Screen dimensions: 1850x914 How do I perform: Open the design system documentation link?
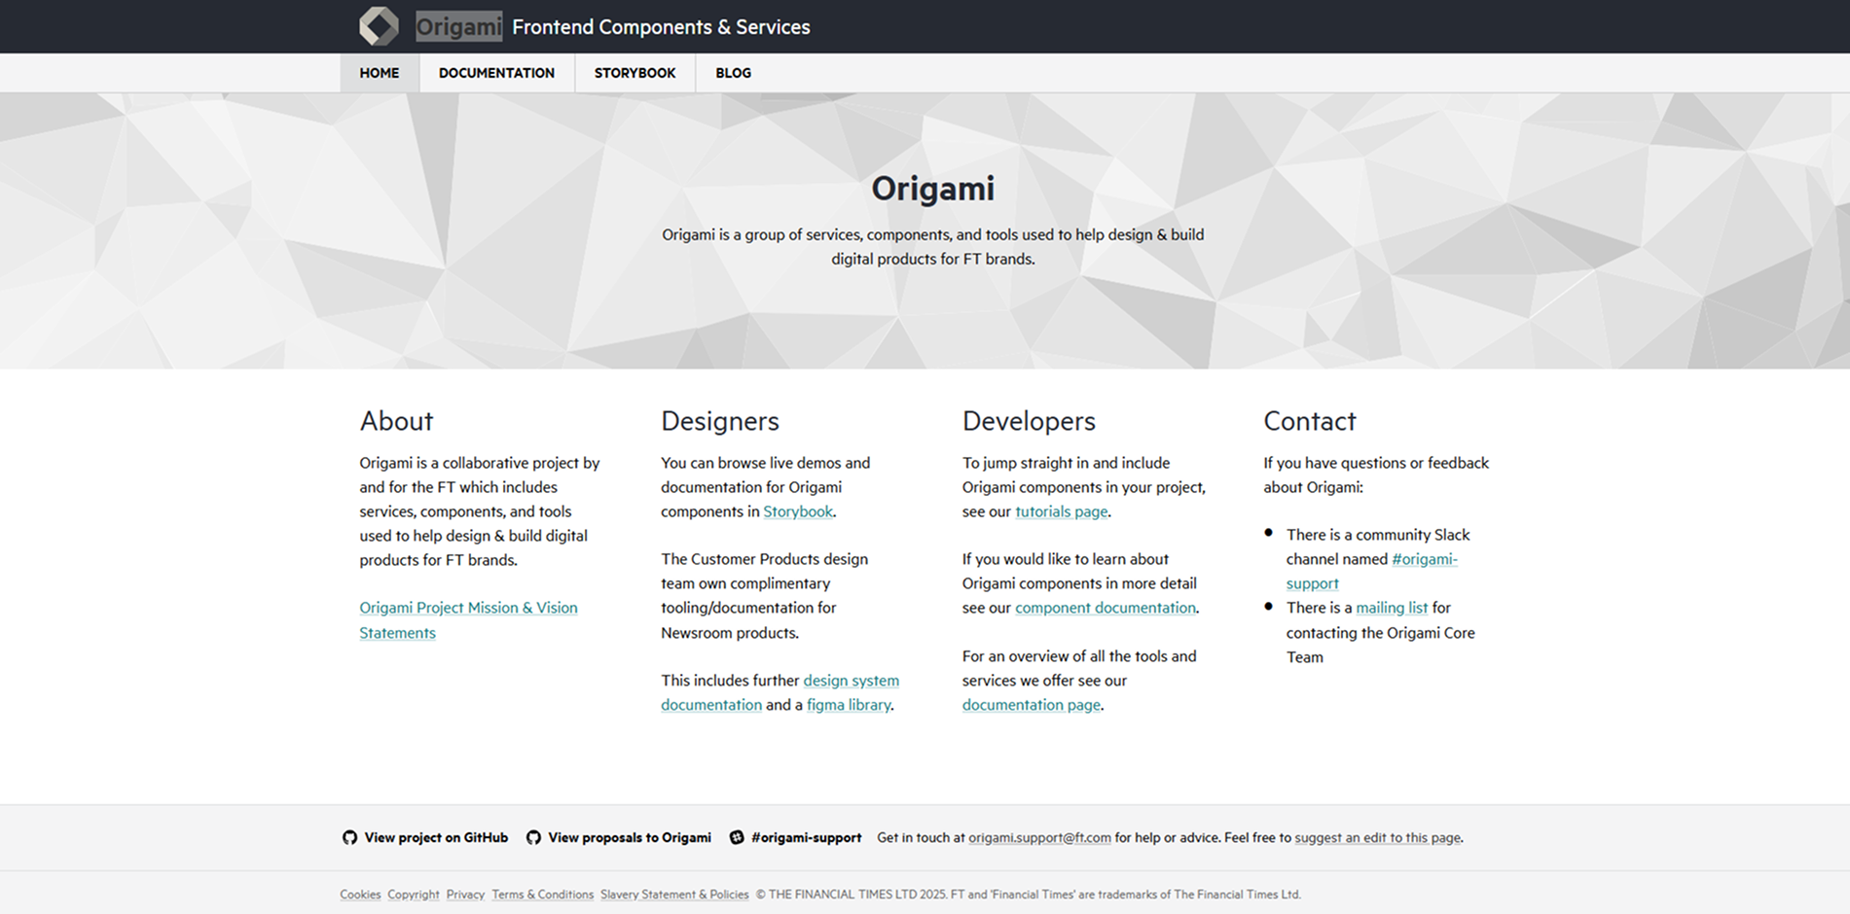click(x=780, y=692)
